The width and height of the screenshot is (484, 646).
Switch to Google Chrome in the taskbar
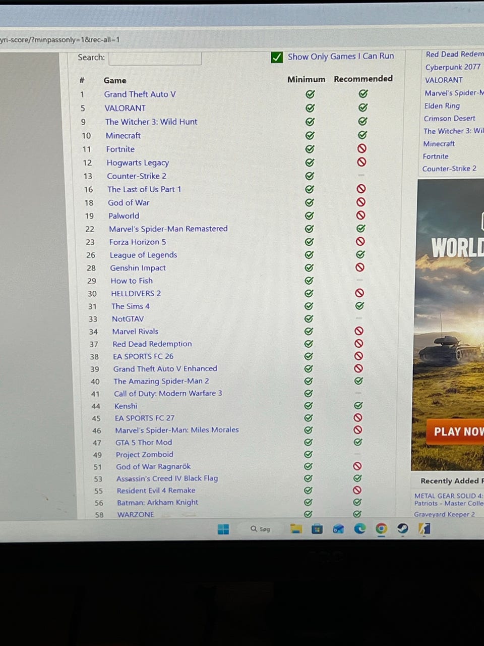[381, 528]
